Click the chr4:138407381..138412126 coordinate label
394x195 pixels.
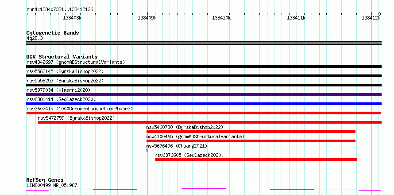(60, 10)
